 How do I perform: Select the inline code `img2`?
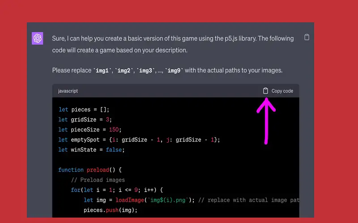pyautogui.click(x=124, y=70)
